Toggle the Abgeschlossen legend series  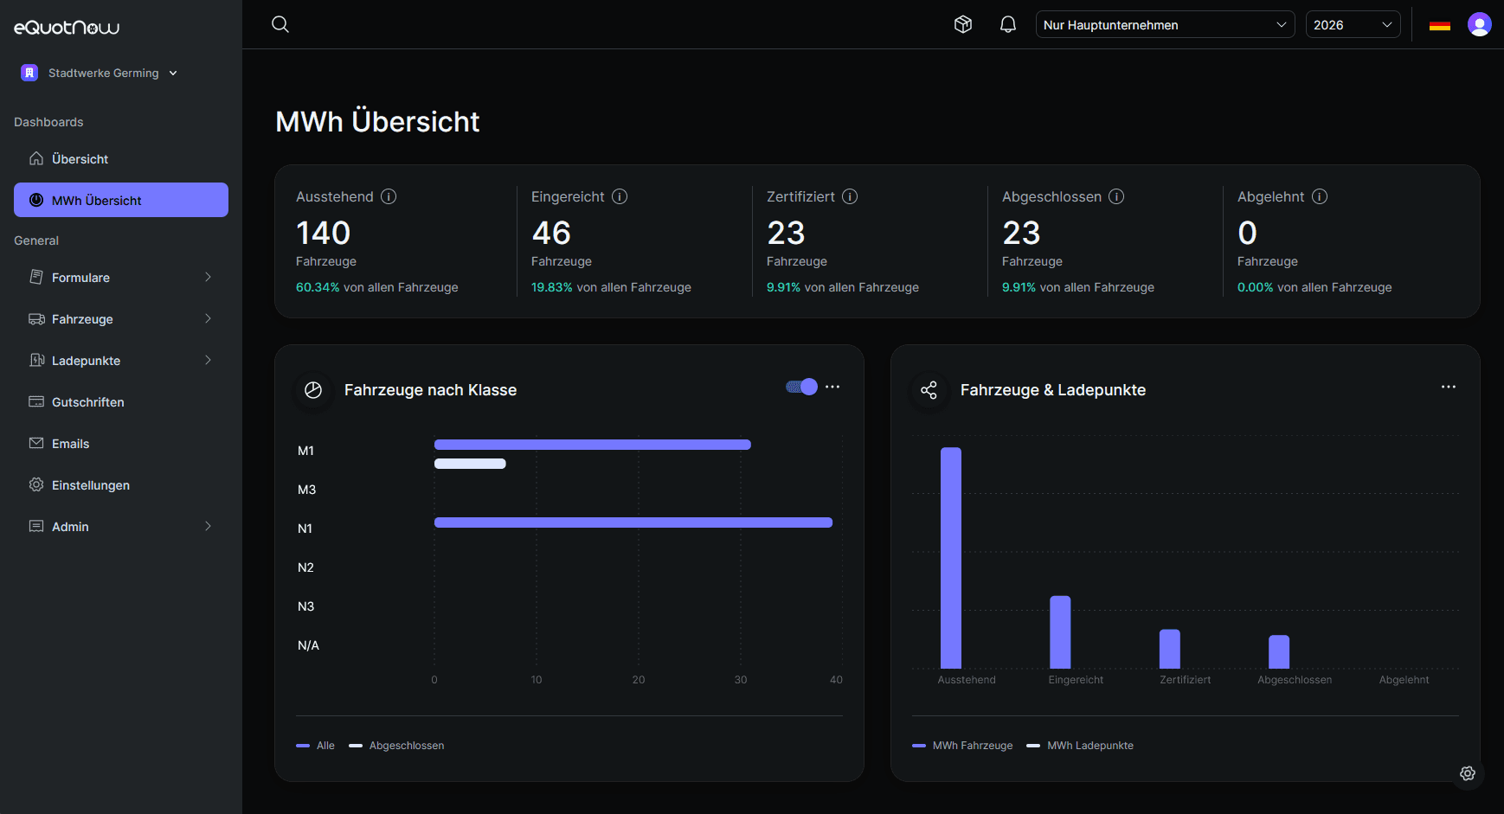point(396,746)
